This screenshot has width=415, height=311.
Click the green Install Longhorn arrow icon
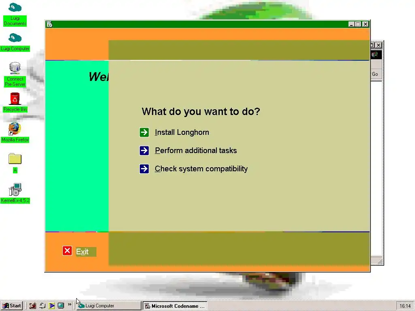pyautogui.click(x=144, y=132)
